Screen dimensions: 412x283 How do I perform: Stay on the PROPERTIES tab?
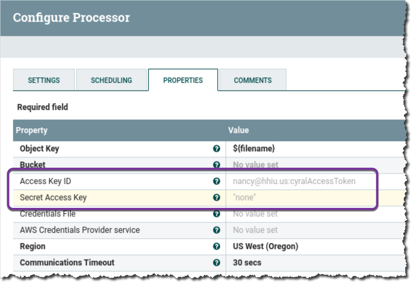[183, 80]
